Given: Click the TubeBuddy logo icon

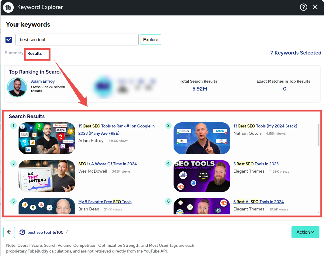Looking at the screenshot, I should [8, 7].
